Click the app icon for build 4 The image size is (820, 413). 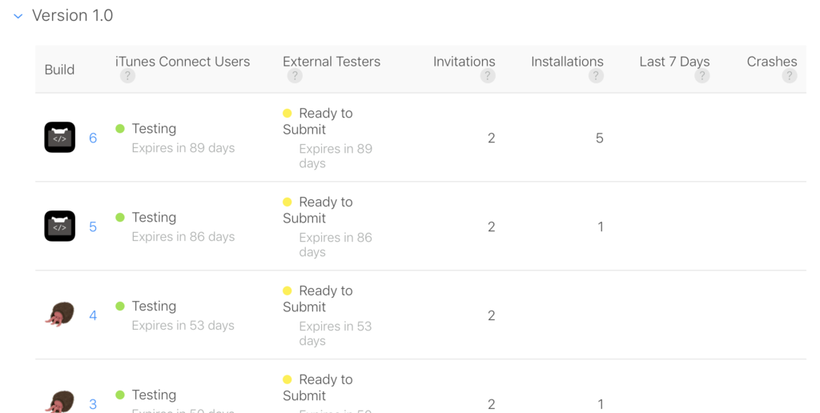60,315
